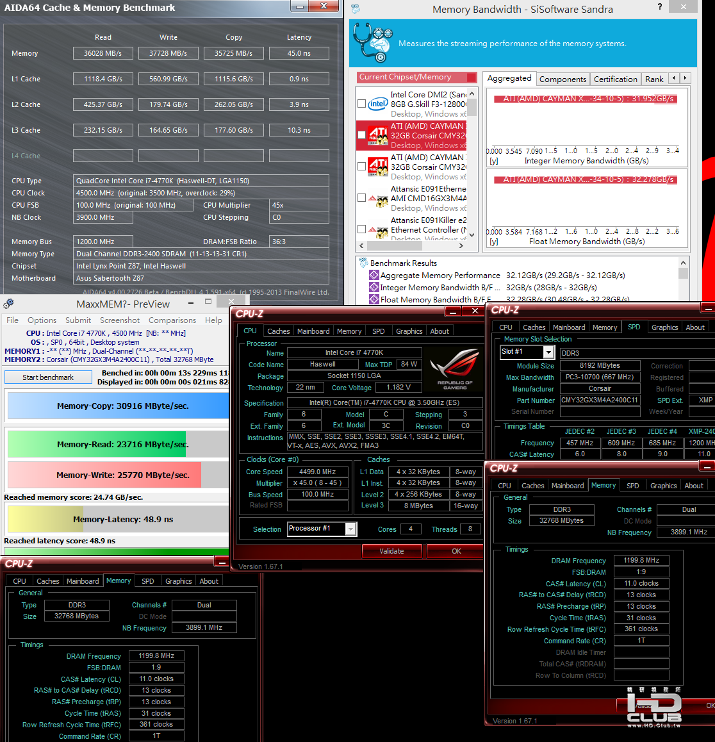Maximize the MaxxMEM PreView window

208,301
